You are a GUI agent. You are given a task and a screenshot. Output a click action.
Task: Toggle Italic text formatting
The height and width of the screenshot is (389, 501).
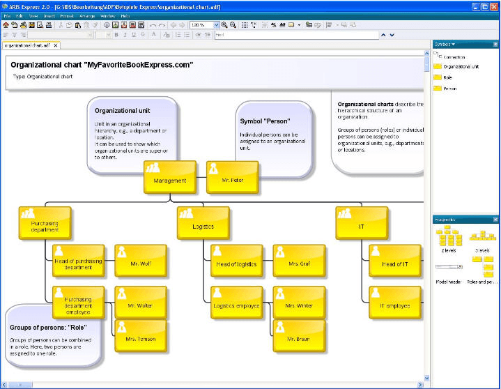click(x=124, y=34)
